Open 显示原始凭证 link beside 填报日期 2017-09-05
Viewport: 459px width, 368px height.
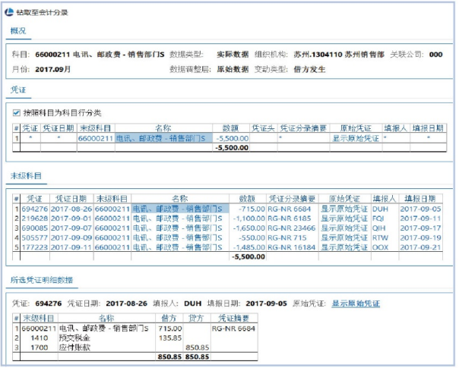pos(355,304)
